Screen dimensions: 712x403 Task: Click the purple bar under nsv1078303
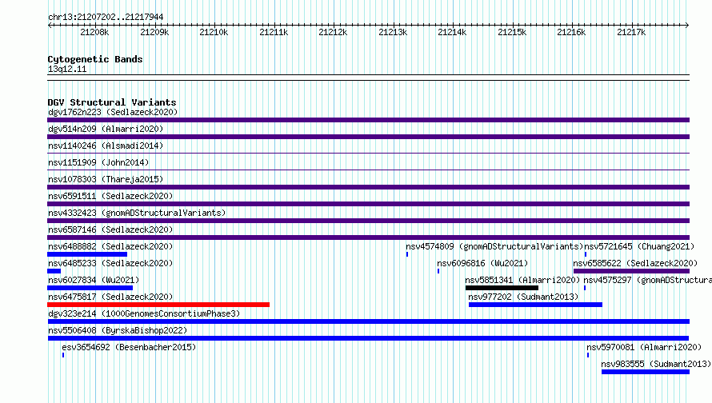368,187
